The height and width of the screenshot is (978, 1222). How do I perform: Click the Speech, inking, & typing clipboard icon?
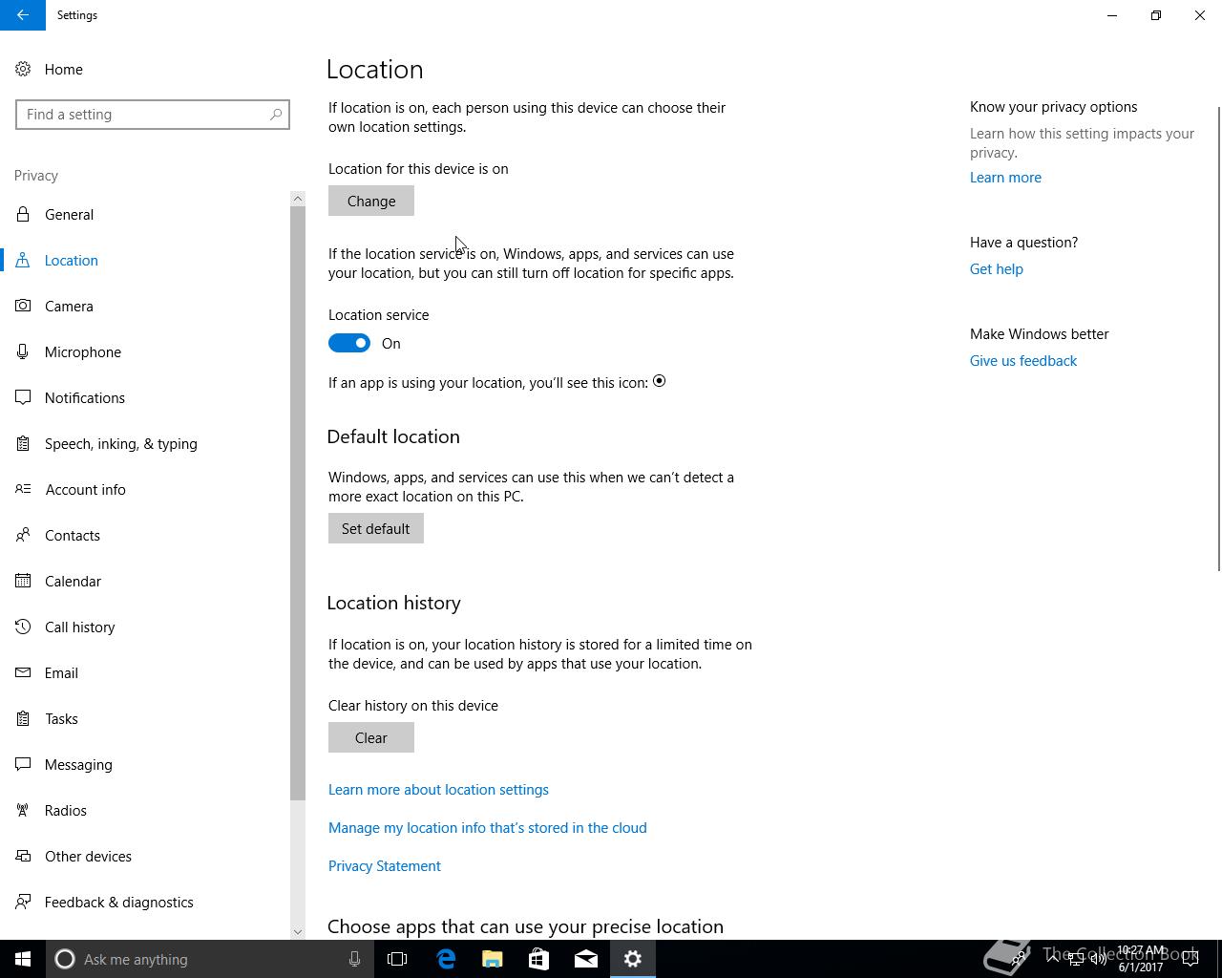click(23, 444)
